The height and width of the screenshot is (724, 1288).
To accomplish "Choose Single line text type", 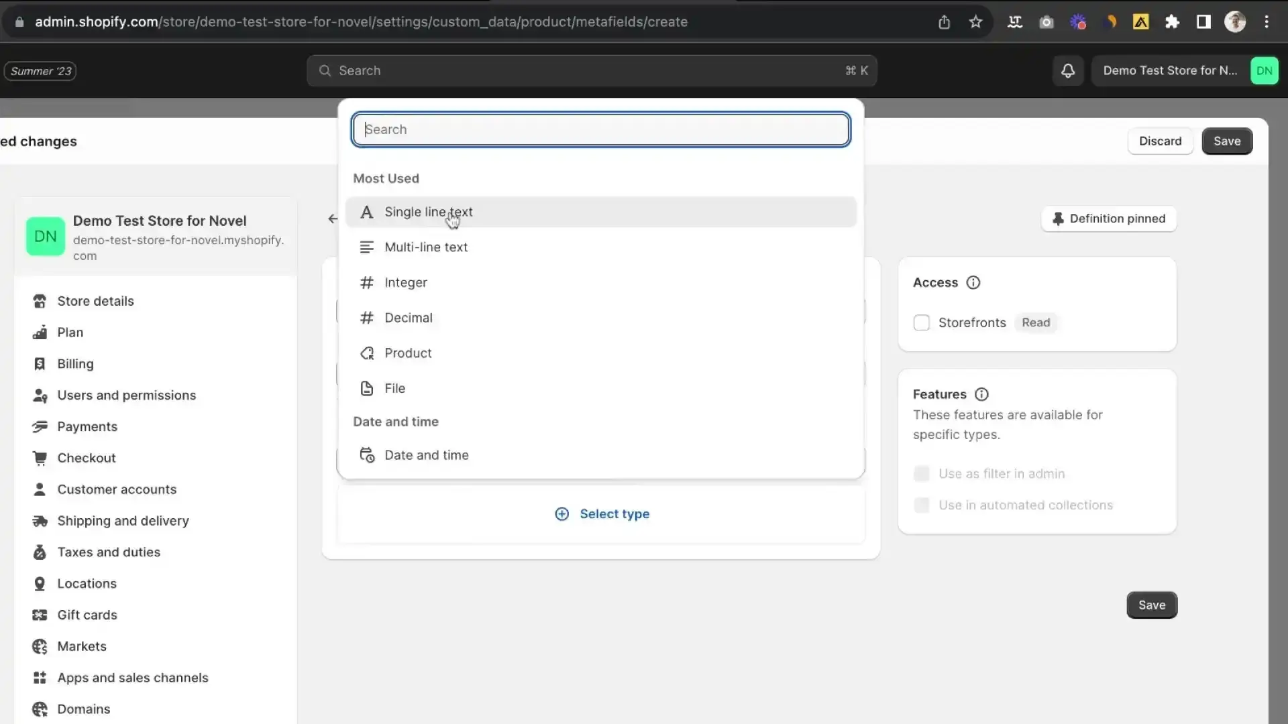I will tap(429, 212).
